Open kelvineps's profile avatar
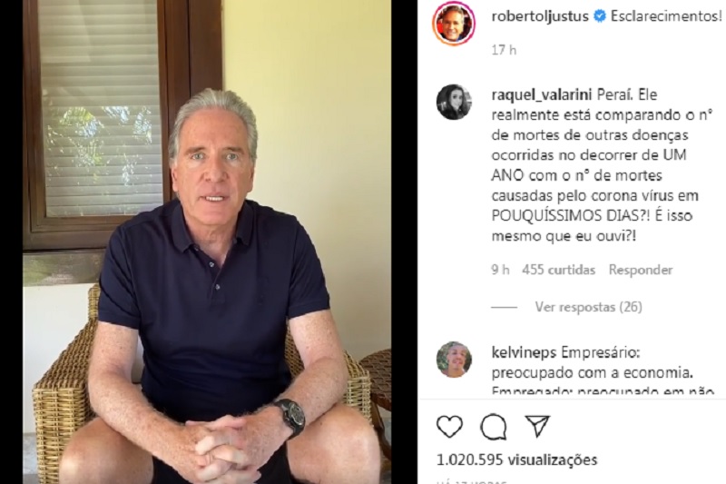726x484 pixels. (454, 360)
